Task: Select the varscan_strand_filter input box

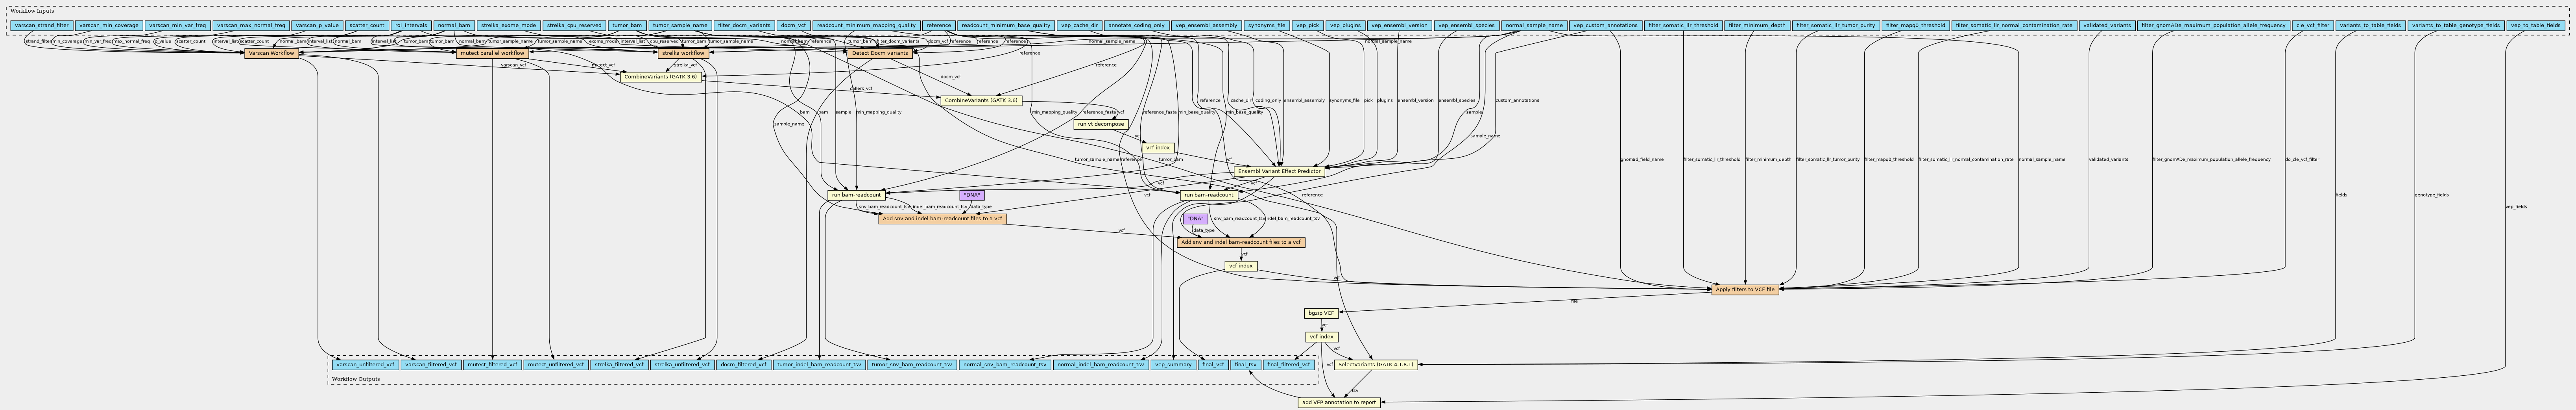Action: tap(42, 24)
